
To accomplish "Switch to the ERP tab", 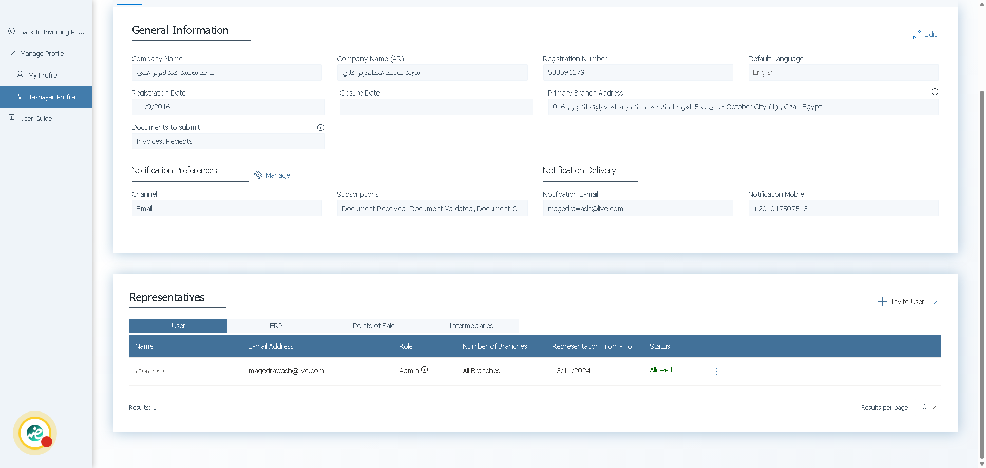I will coord(276,326).
